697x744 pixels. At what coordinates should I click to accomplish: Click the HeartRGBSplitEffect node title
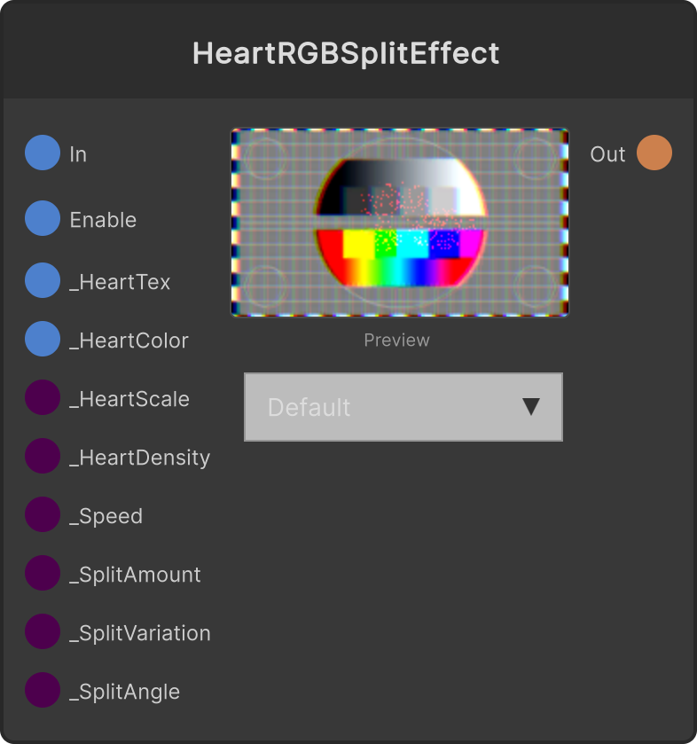[346, 52]
